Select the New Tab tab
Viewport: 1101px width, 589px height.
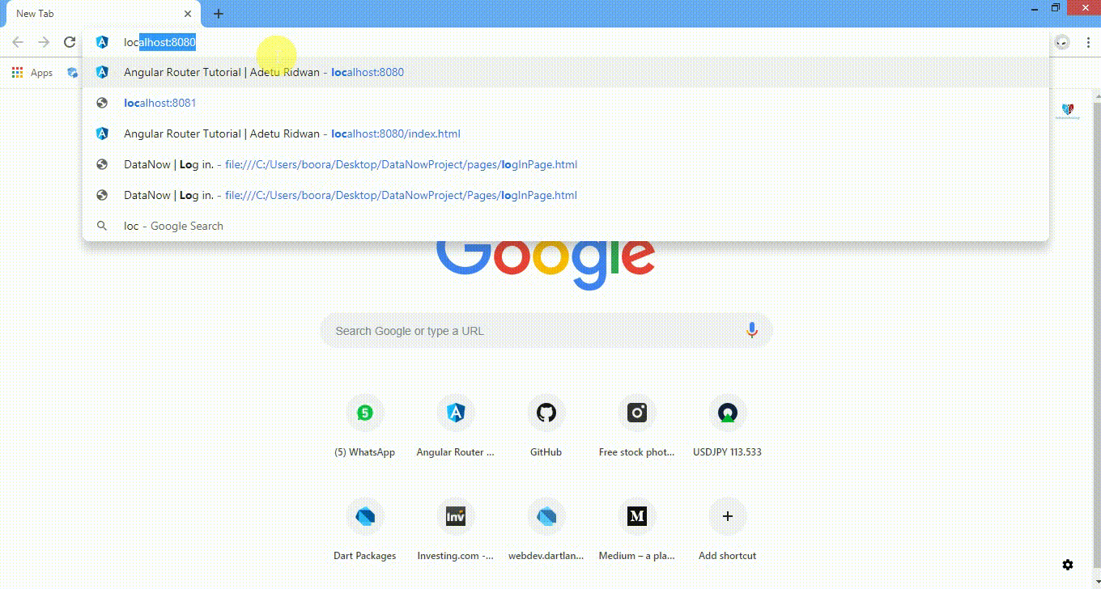101,14
